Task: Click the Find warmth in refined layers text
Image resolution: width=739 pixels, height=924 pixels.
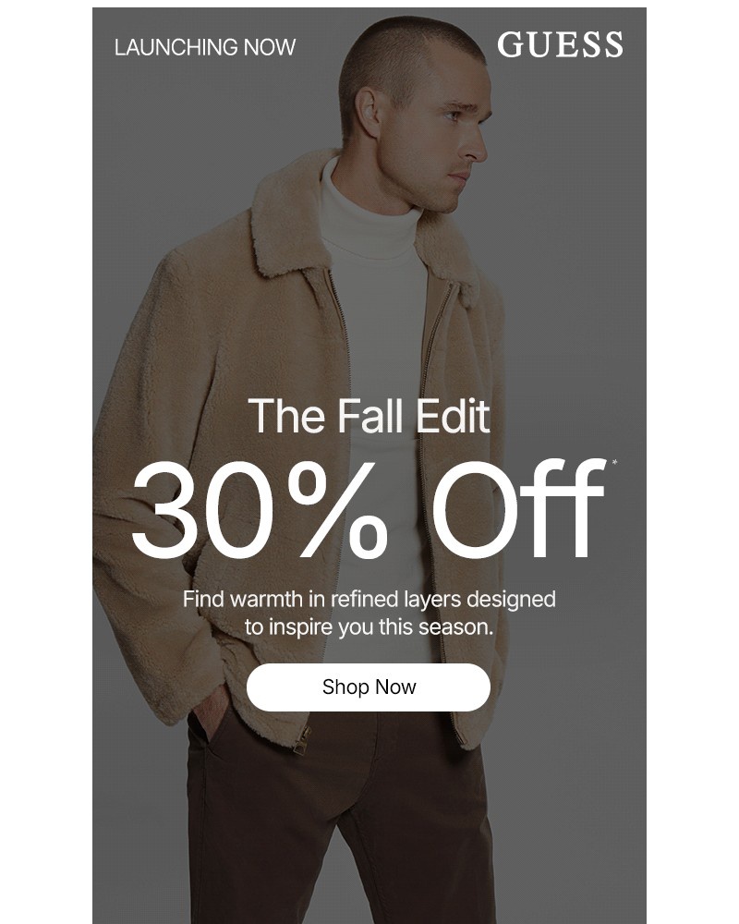Action: [x=369, y=599]
